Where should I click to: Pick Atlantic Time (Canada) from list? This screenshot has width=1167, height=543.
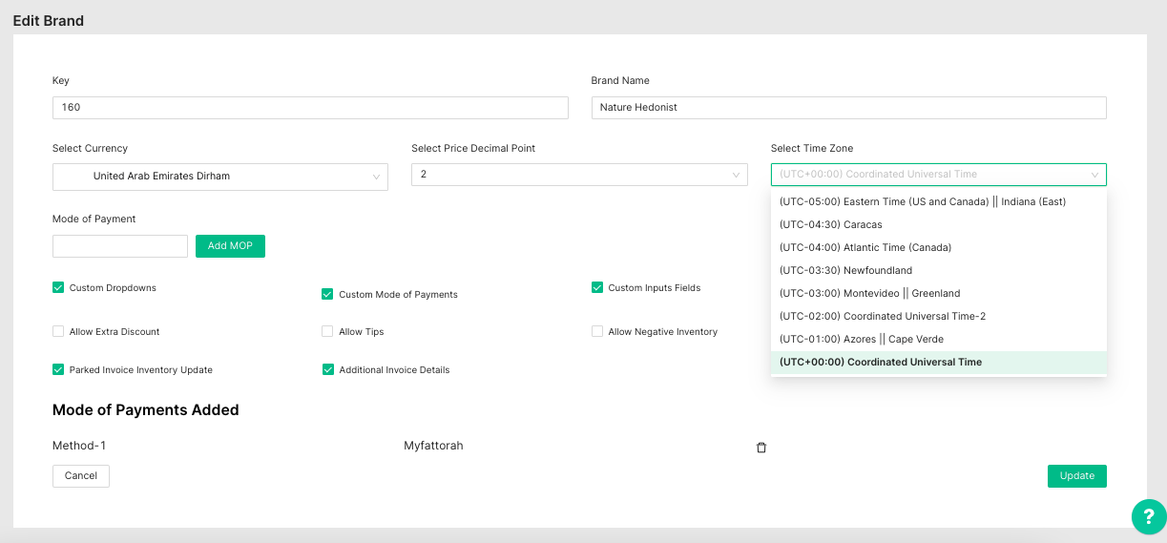point(865,247)
